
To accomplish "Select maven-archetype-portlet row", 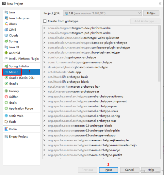I will coord(101,155).
